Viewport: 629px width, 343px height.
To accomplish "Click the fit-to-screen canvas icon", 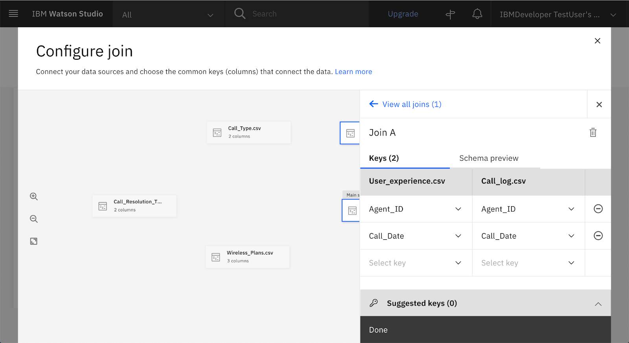I will point(34,241).
